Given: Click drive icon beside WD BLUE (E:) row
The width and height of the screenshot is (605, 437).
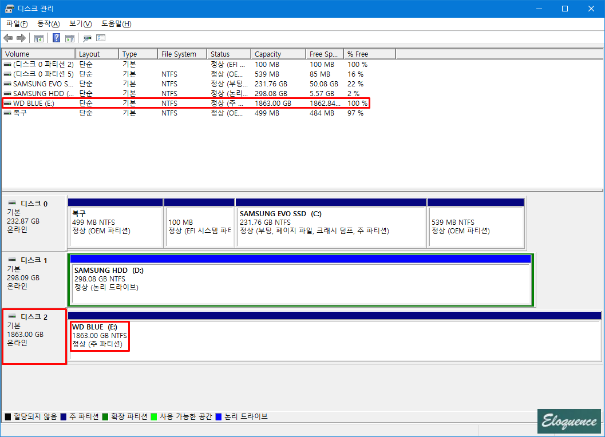Looking at the screenshot, I should [7, 104].
